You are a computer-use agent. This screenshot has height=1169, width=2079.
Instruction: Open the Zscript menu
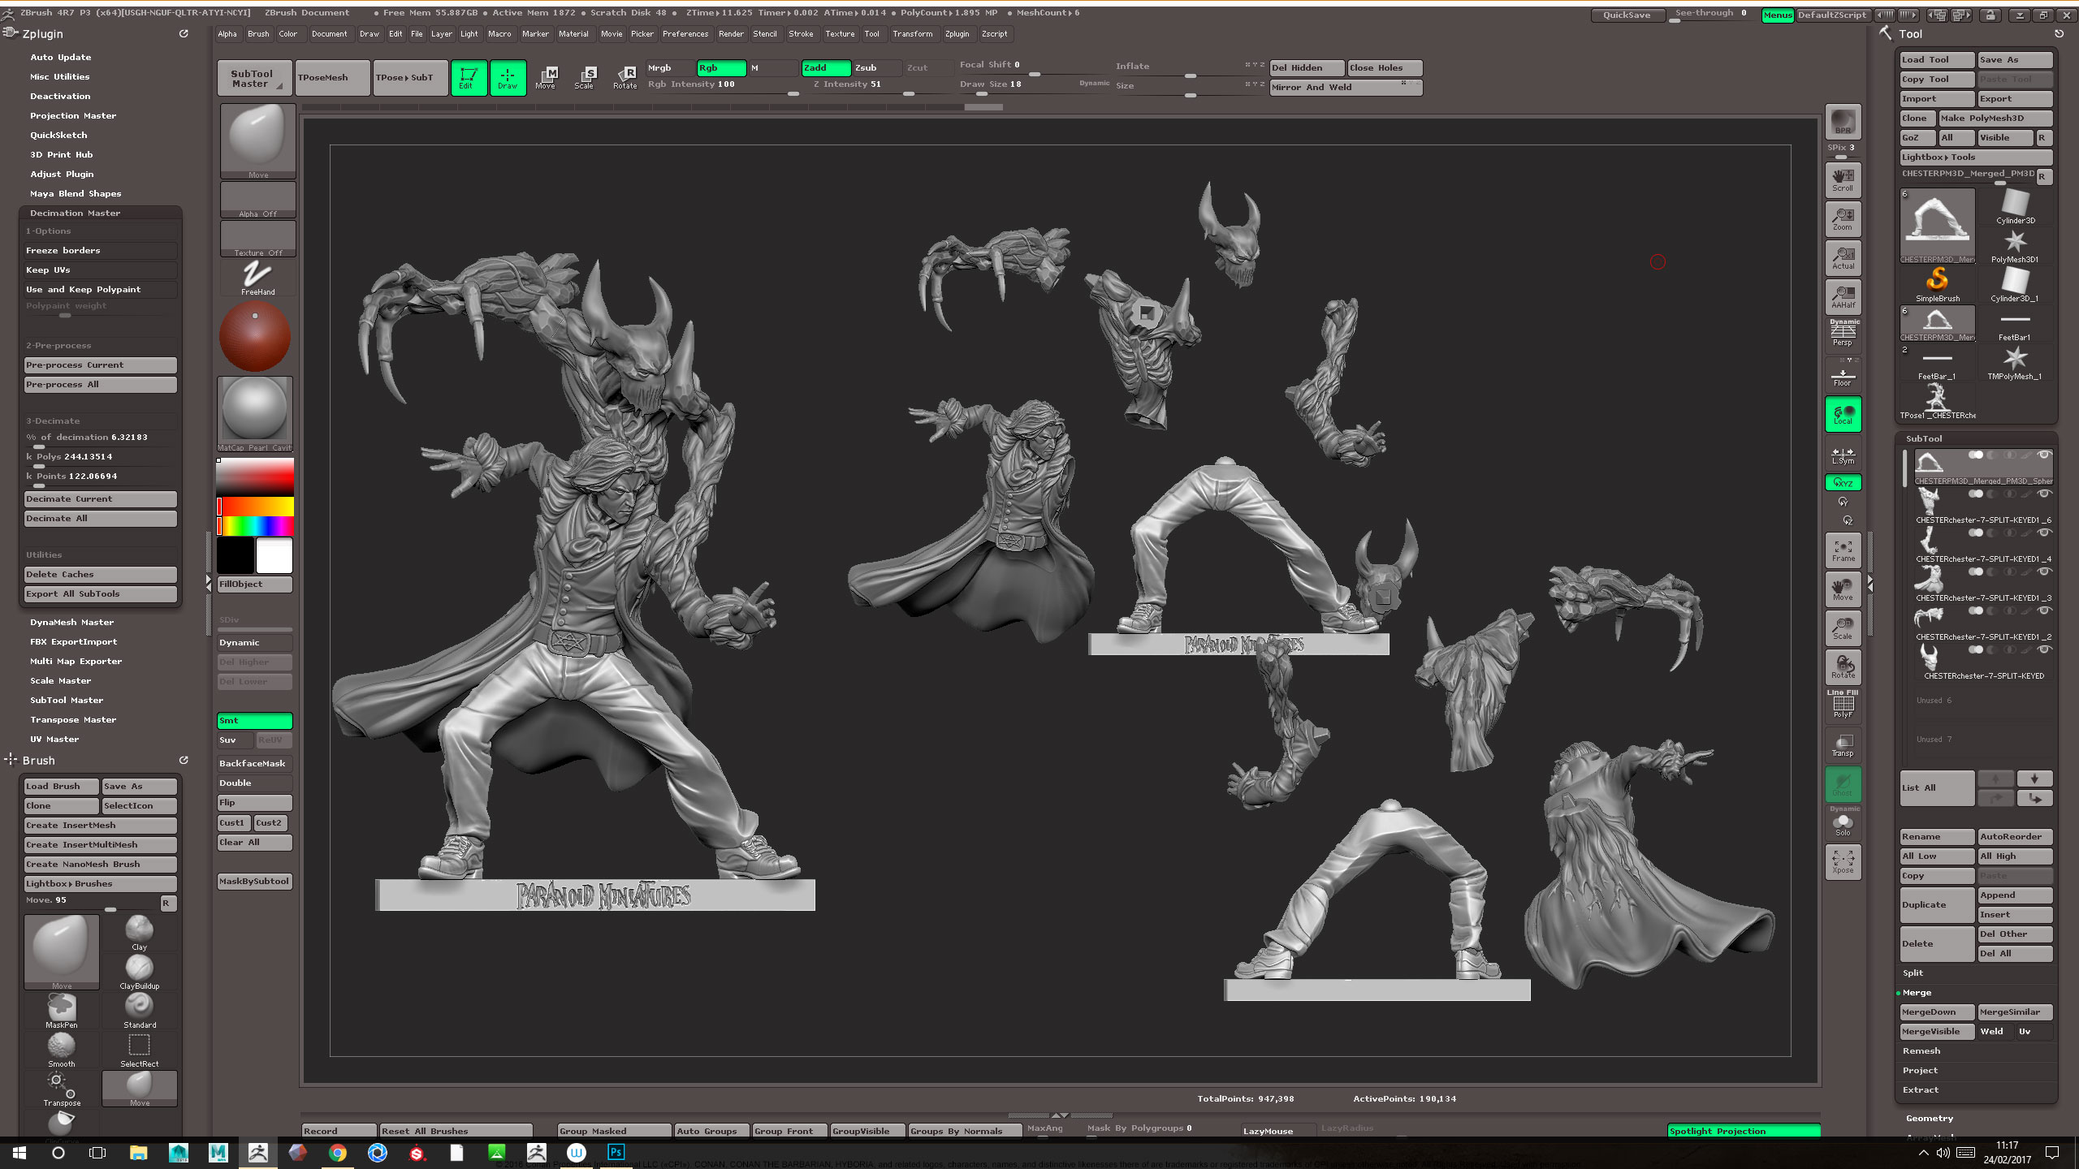pyautogui.click(x=995, y=34)
